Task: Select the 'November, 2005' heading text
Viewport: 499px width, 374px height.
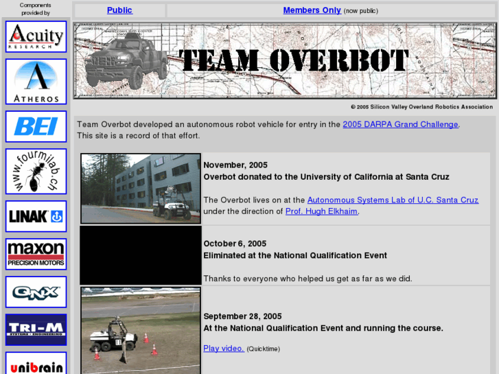Action: coord(235,165)
